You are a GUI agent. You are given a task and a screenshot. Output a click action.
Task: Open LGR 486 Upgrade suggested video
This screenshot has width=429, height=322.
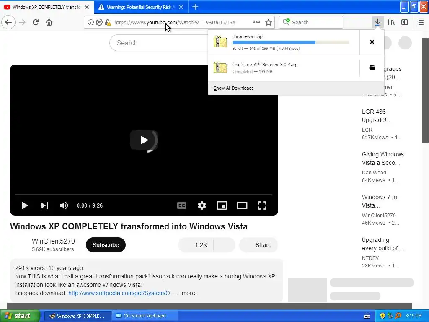[x=377, y=116]
